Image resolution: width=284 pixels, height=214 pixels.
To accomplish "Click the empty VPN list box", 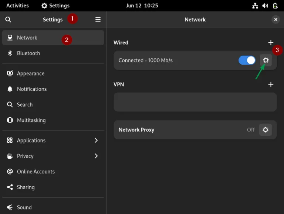I will 195,102.
